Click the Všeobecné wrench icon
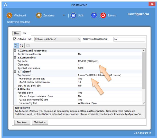Screen dimensions: 159x140 click(10, 15)
